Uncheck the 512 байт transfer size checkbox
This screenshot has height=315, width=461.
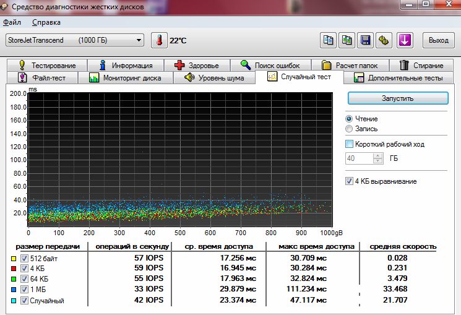click(25, 257)
